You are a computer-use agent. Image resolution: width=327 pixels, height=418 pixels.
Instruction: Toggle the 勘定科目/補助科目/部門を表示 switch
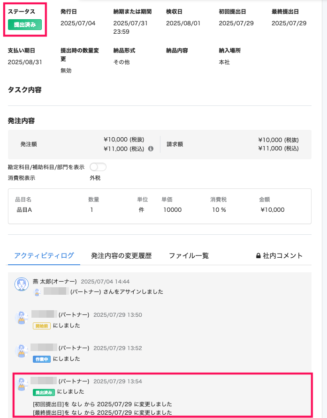[98, 167]
